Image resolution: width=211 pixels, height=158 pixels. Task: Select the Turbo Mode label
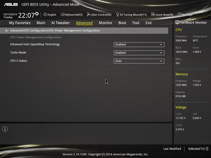point(18,53)
